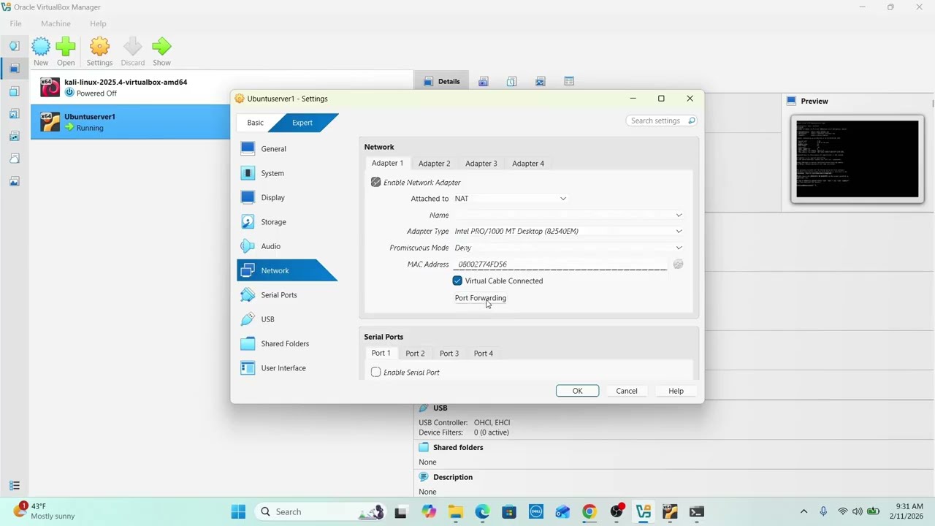The image size is (935, 526).
Task: Click the Cancel button in settings
Action: coord(626,391)
